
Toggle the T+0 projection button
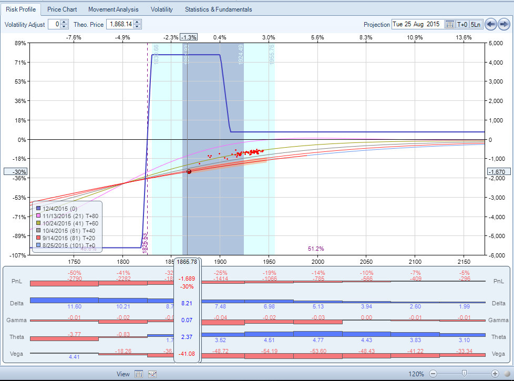pos(462,24)
